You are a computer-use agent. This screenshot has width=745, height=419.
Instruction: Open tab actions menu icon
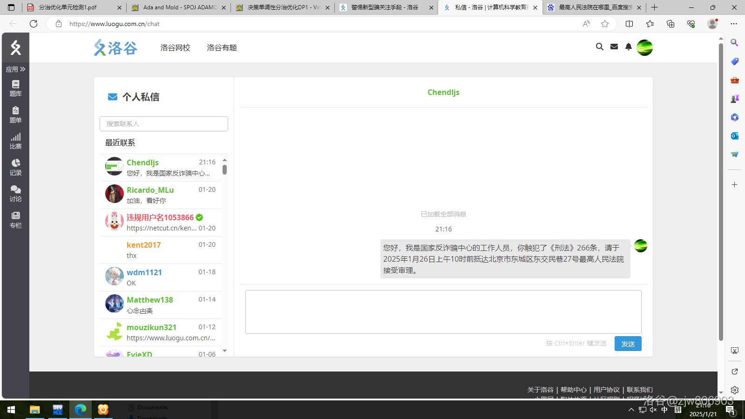click(11, 7)
